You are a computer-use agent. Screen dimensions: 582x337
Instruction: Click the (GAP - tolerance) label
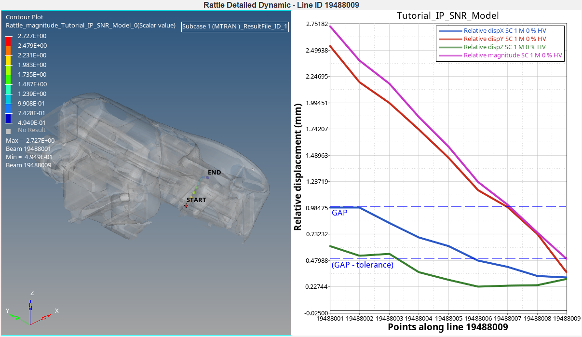tap(362, 265)
